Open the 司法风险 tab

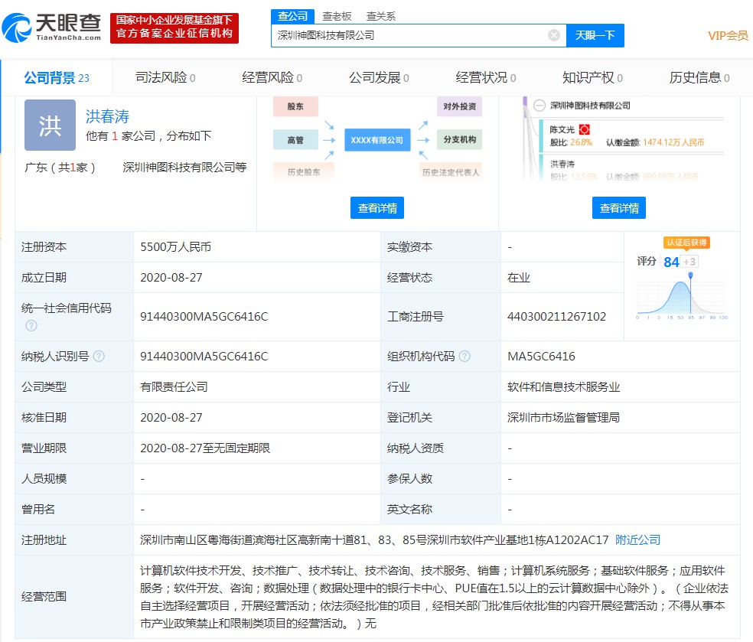pyautogui.click(x=165, y=78)
